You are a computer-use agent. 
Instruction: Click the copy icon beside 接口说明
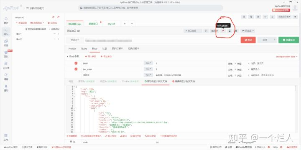click(x=206, y=31)
